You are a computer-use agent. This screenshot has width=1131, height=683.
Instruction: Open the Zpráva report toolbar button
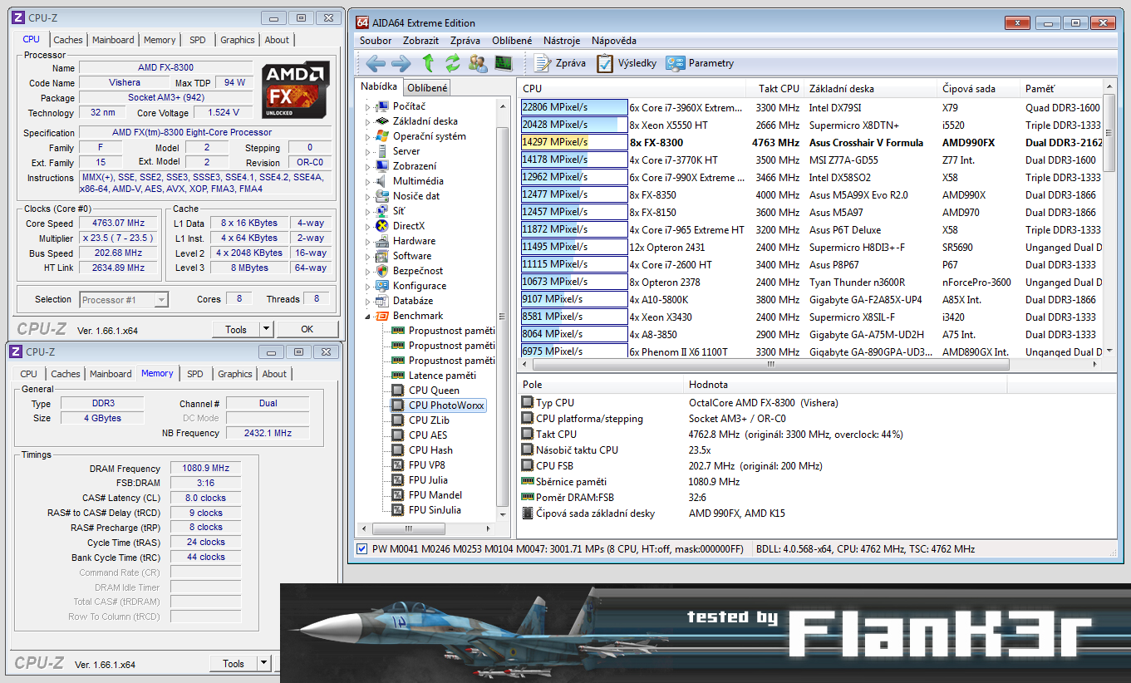pyautogui.click(x=560, y=63)
